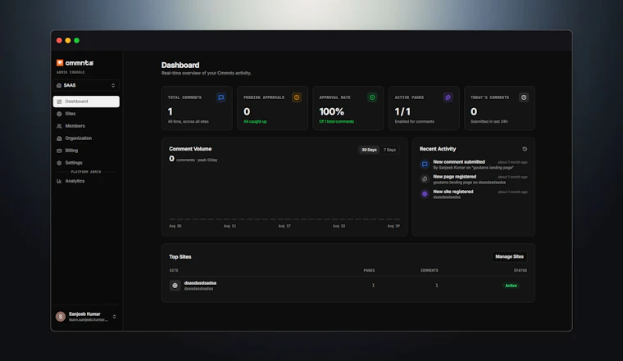Viewport: 623px width, 361px height.
Task: Switch chart to 30 Days
Action: (369, 150)
